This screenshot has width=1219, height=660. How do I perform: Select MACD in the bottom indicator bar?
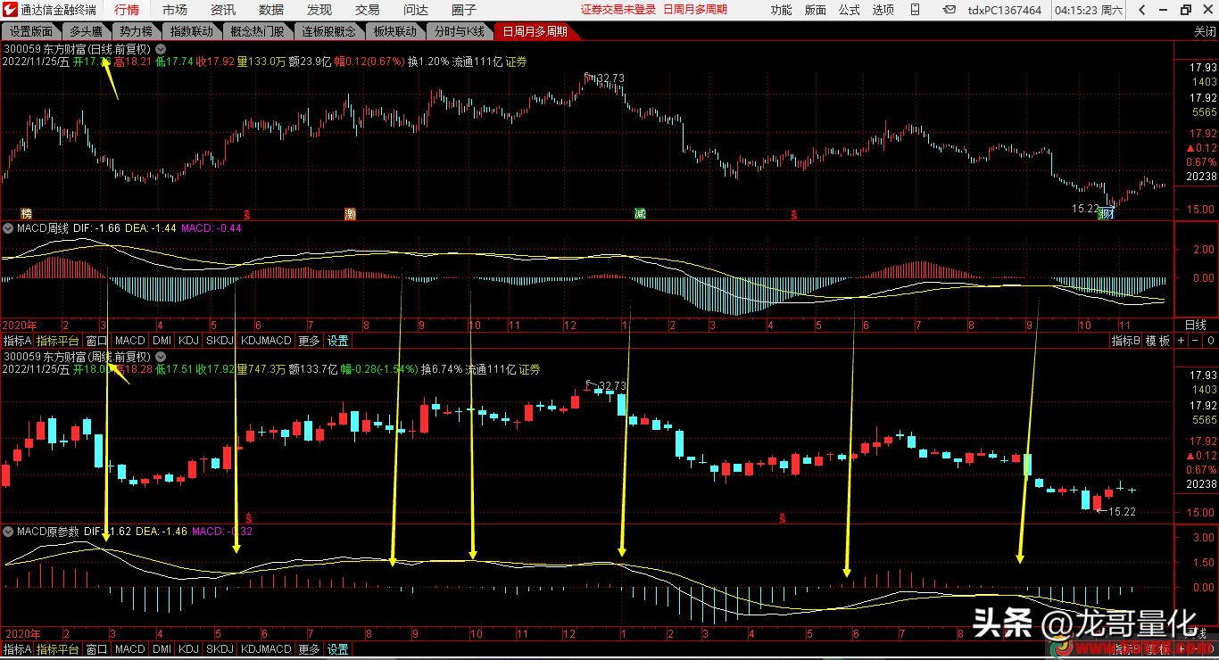pyautogui.click(x=130, y=649)
